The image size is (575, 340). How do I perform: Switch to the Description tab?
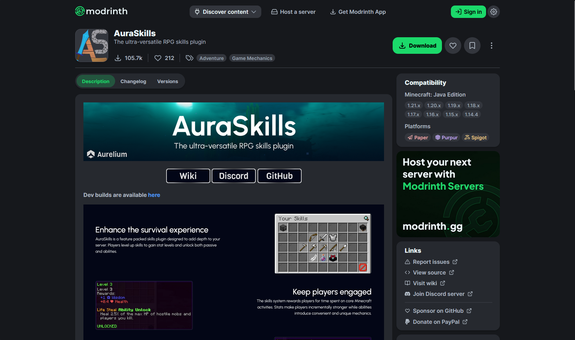coord(95,81)
